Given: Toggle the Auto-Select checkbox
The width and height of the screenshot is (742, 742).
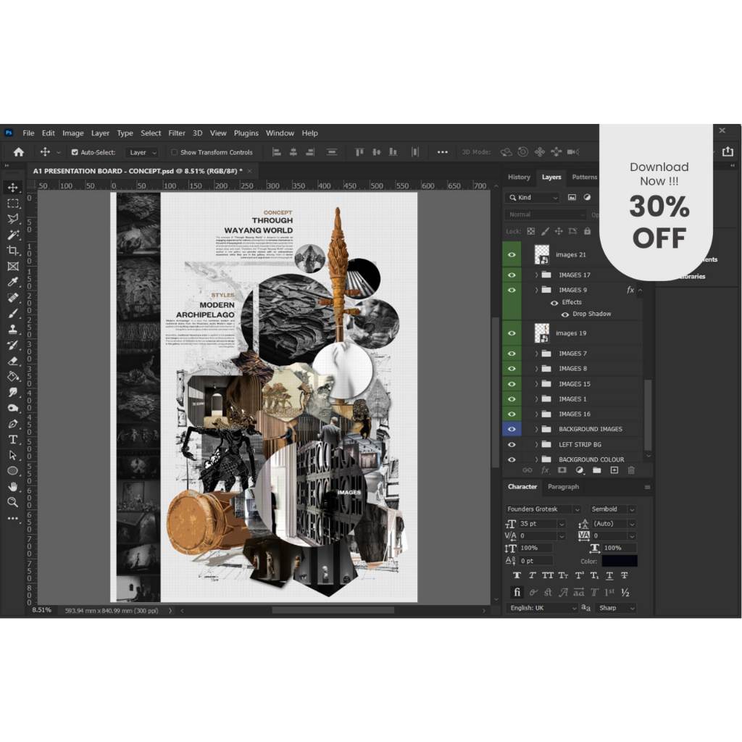Looking at the screenshot, I should 75,152.
